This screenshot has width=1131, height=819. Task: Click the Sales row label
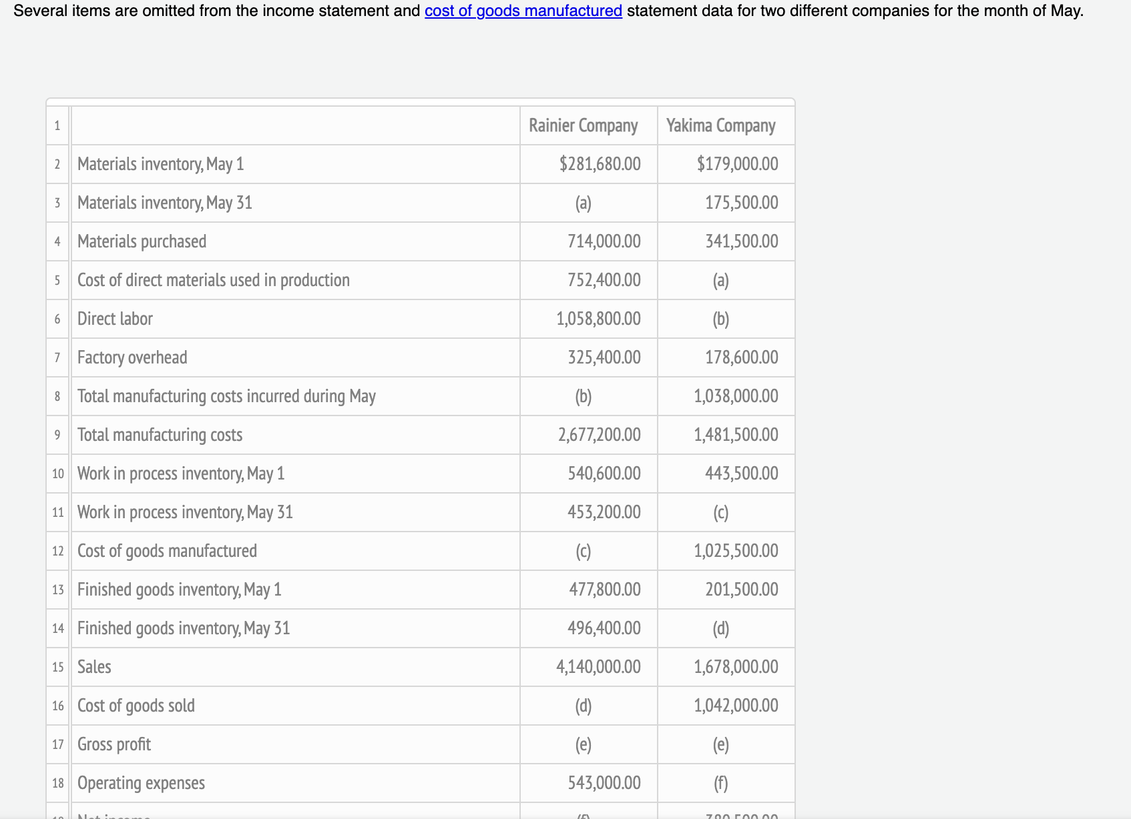tap(94, 667)
